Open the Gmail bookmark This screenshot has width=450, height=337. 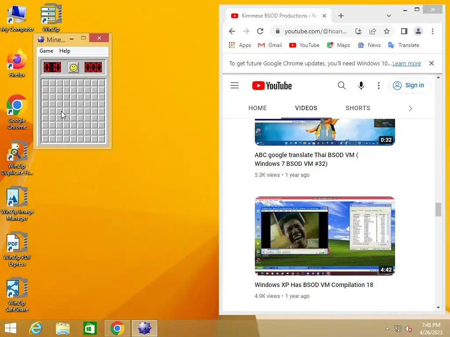(x=270, y=45)
